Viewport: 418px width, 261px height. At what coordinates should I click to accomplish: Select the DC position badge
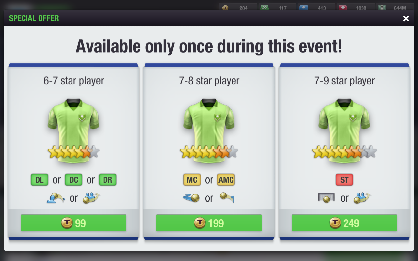[x=73, y=180]
